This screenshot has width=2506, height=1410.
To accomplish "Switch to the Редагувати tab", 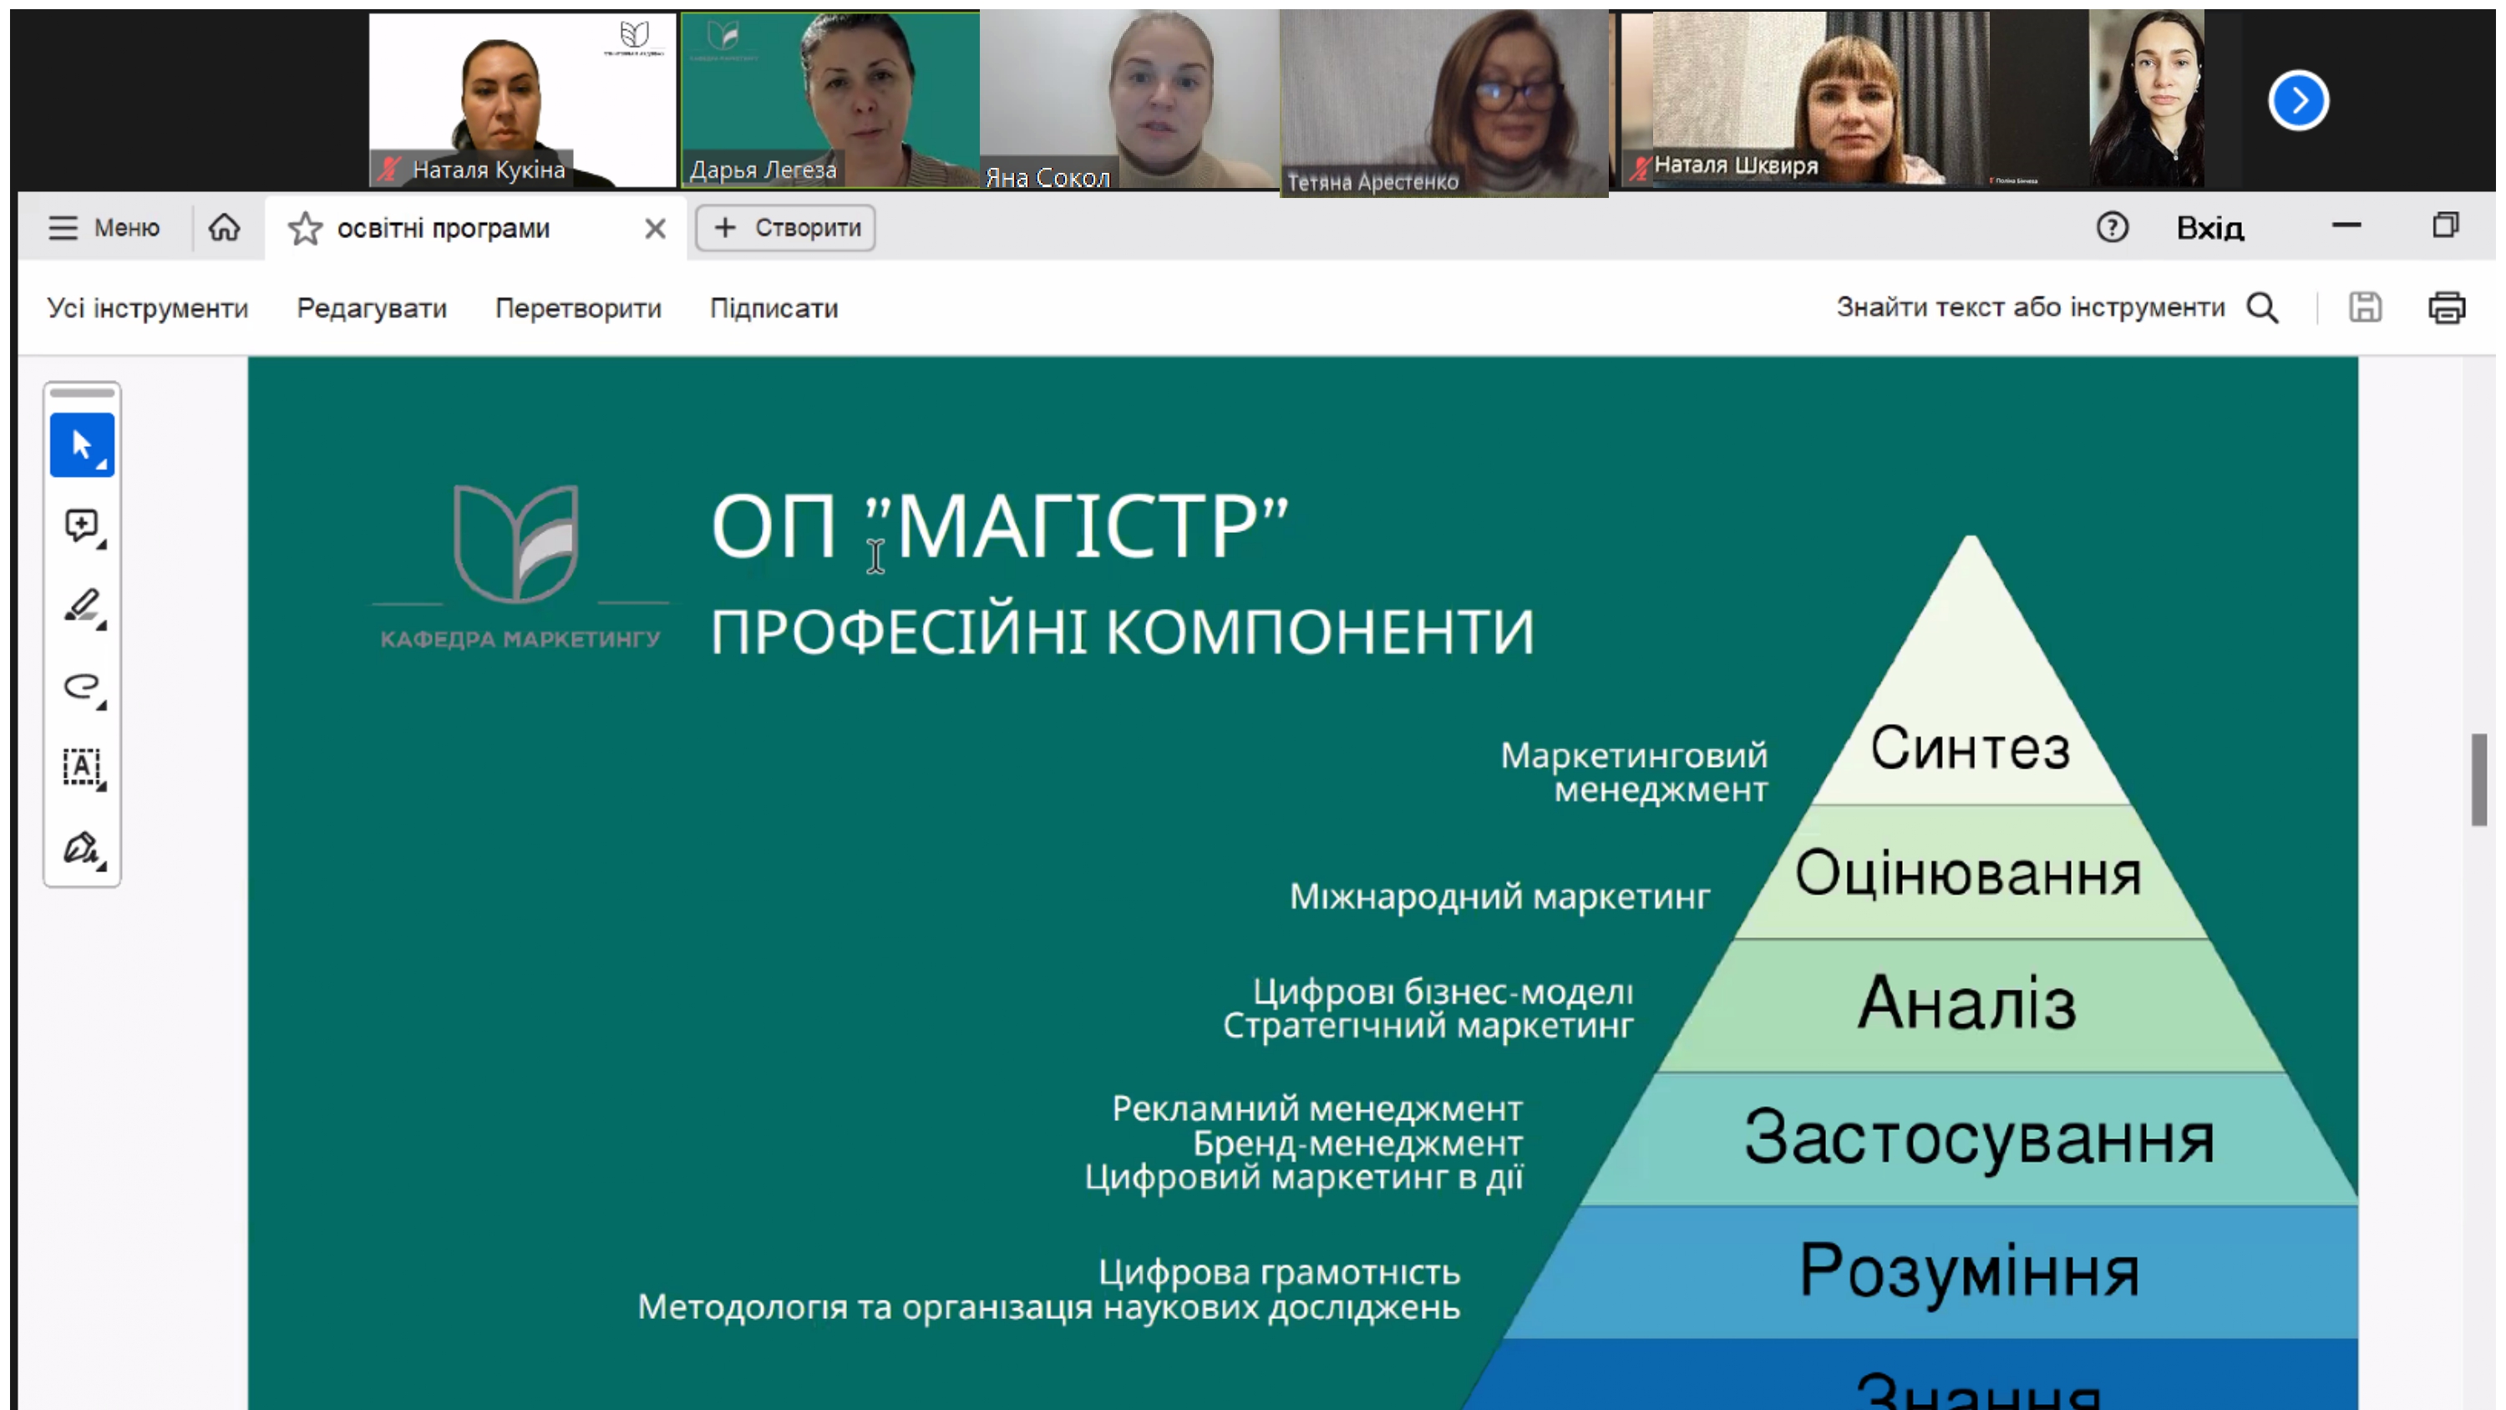I will pyautogui.click(x=372, y=308).
